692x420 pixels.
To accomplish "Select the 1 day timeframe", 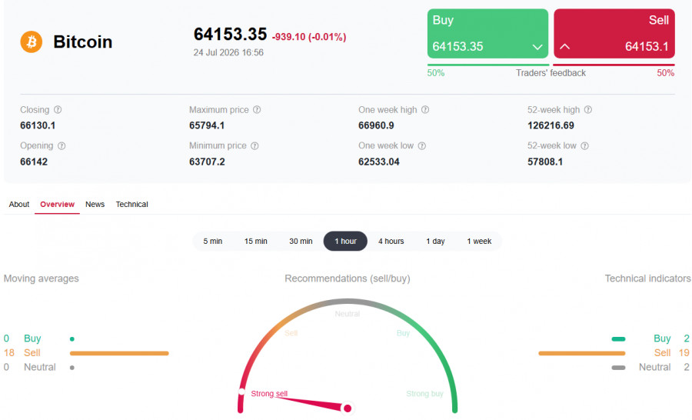I will click(436, 241).
